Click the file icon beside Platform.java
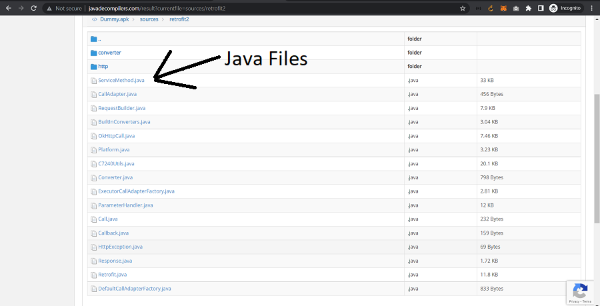Screen dimensions: 600x306 tap(93, 150)
